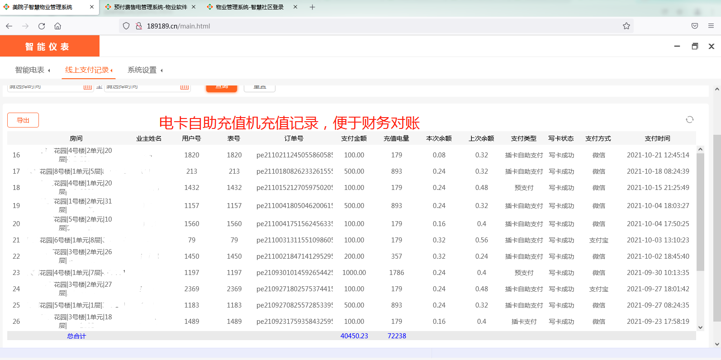Image resolution: width=721 pixels, height=360 pixels.
Task: Click 支付宝 in row 21
Action: tap(599, 240)
